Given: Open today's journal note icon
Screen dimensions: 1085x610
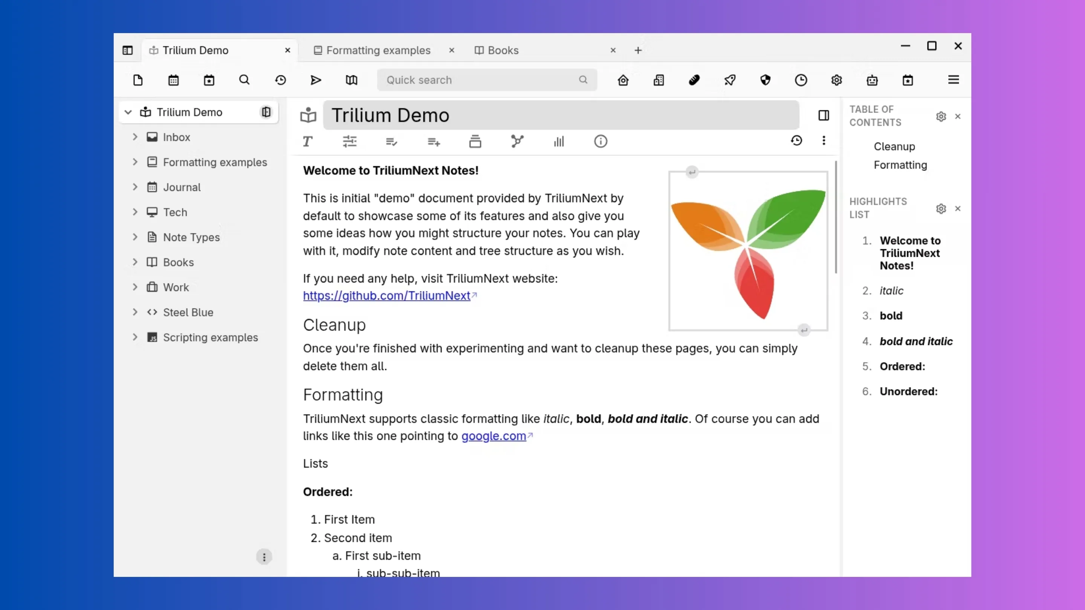Looking at the screenshot, I should point(209,80).
